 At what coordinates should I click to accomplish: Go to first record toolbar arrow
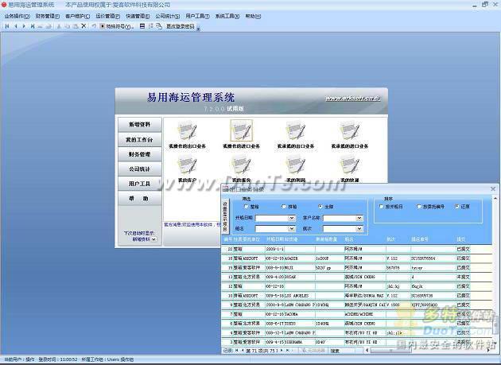point(7,26)
